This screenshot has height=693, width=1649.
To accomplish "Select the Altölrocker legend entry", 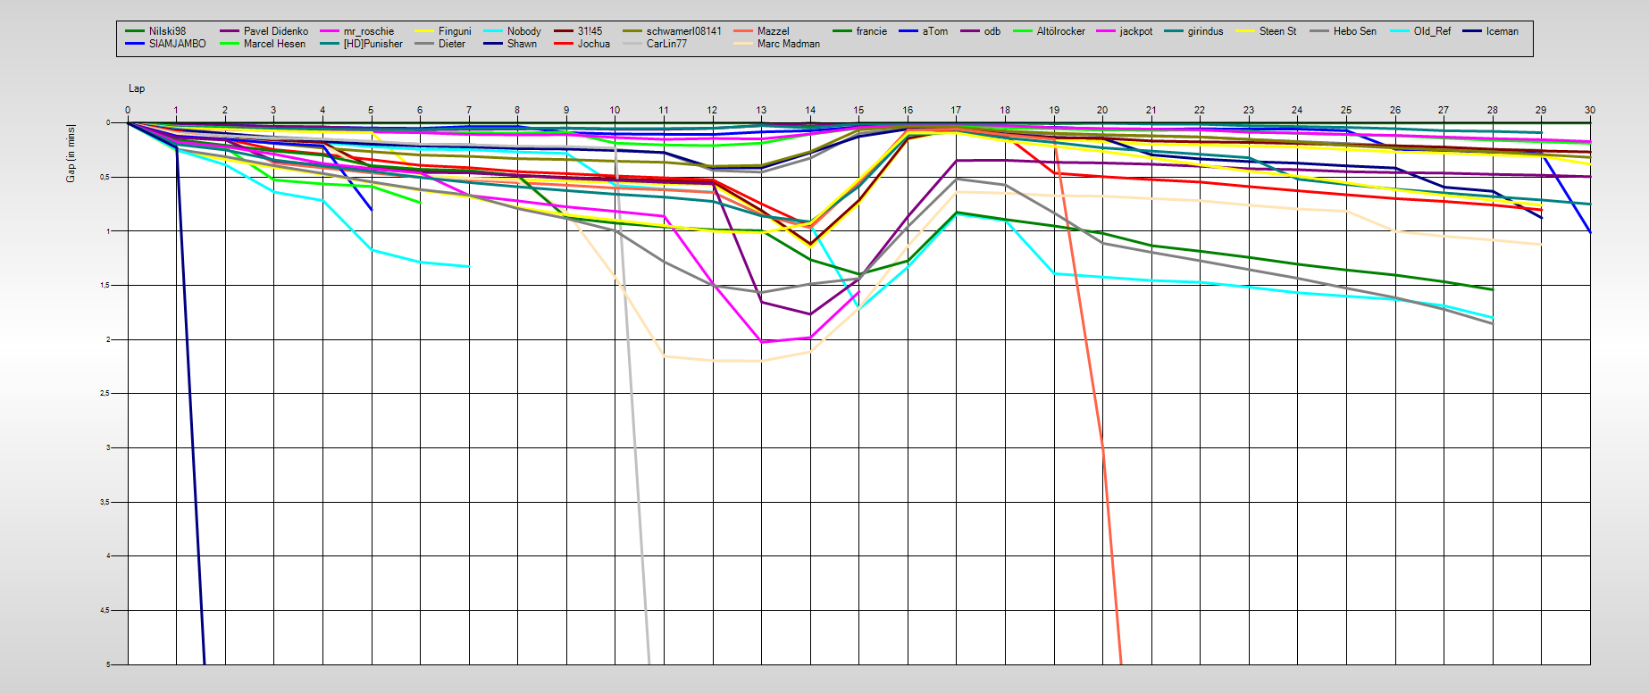I will [1060, 31].
